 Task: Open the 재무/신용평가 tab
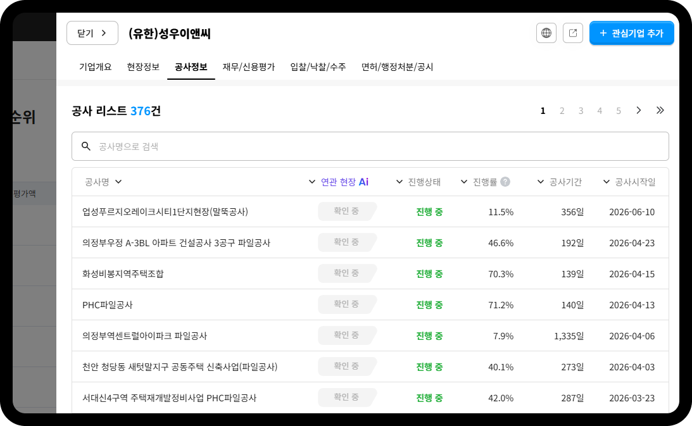248,66
